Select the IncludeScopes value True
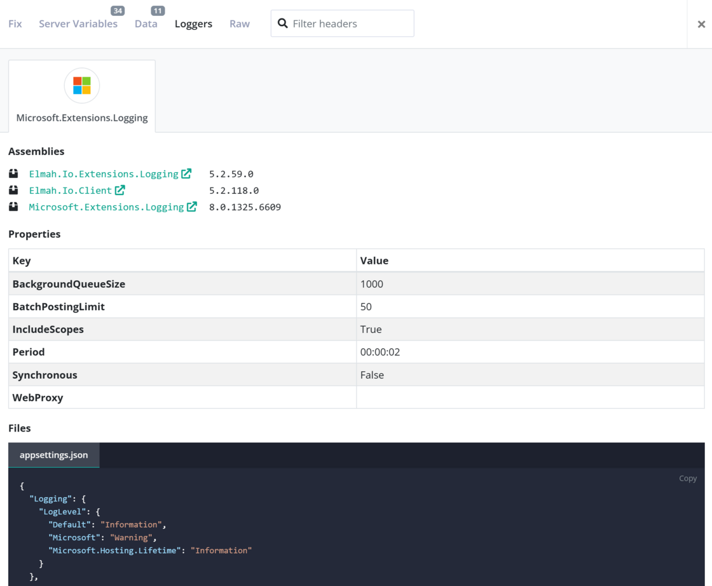The height and width of the screenshot is (586, 712). pos(371,329)
